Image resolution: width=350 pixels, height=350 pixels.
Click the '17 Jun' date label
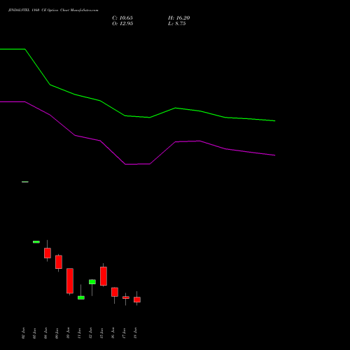[124, 333]
